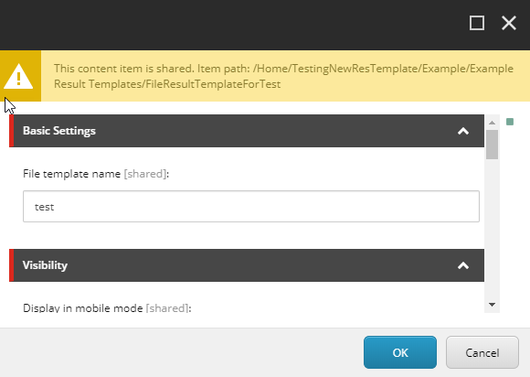Click the red marker beside Visibility
The height and width of the screenshot is (377, 530).
pos(12,265)
